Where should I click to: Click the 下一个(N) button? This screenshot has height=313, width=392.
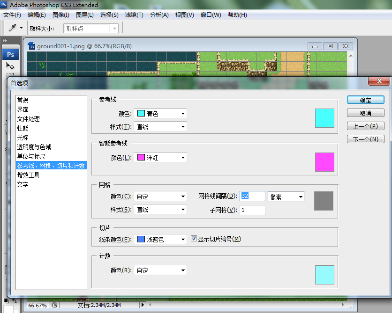(365, 139)
